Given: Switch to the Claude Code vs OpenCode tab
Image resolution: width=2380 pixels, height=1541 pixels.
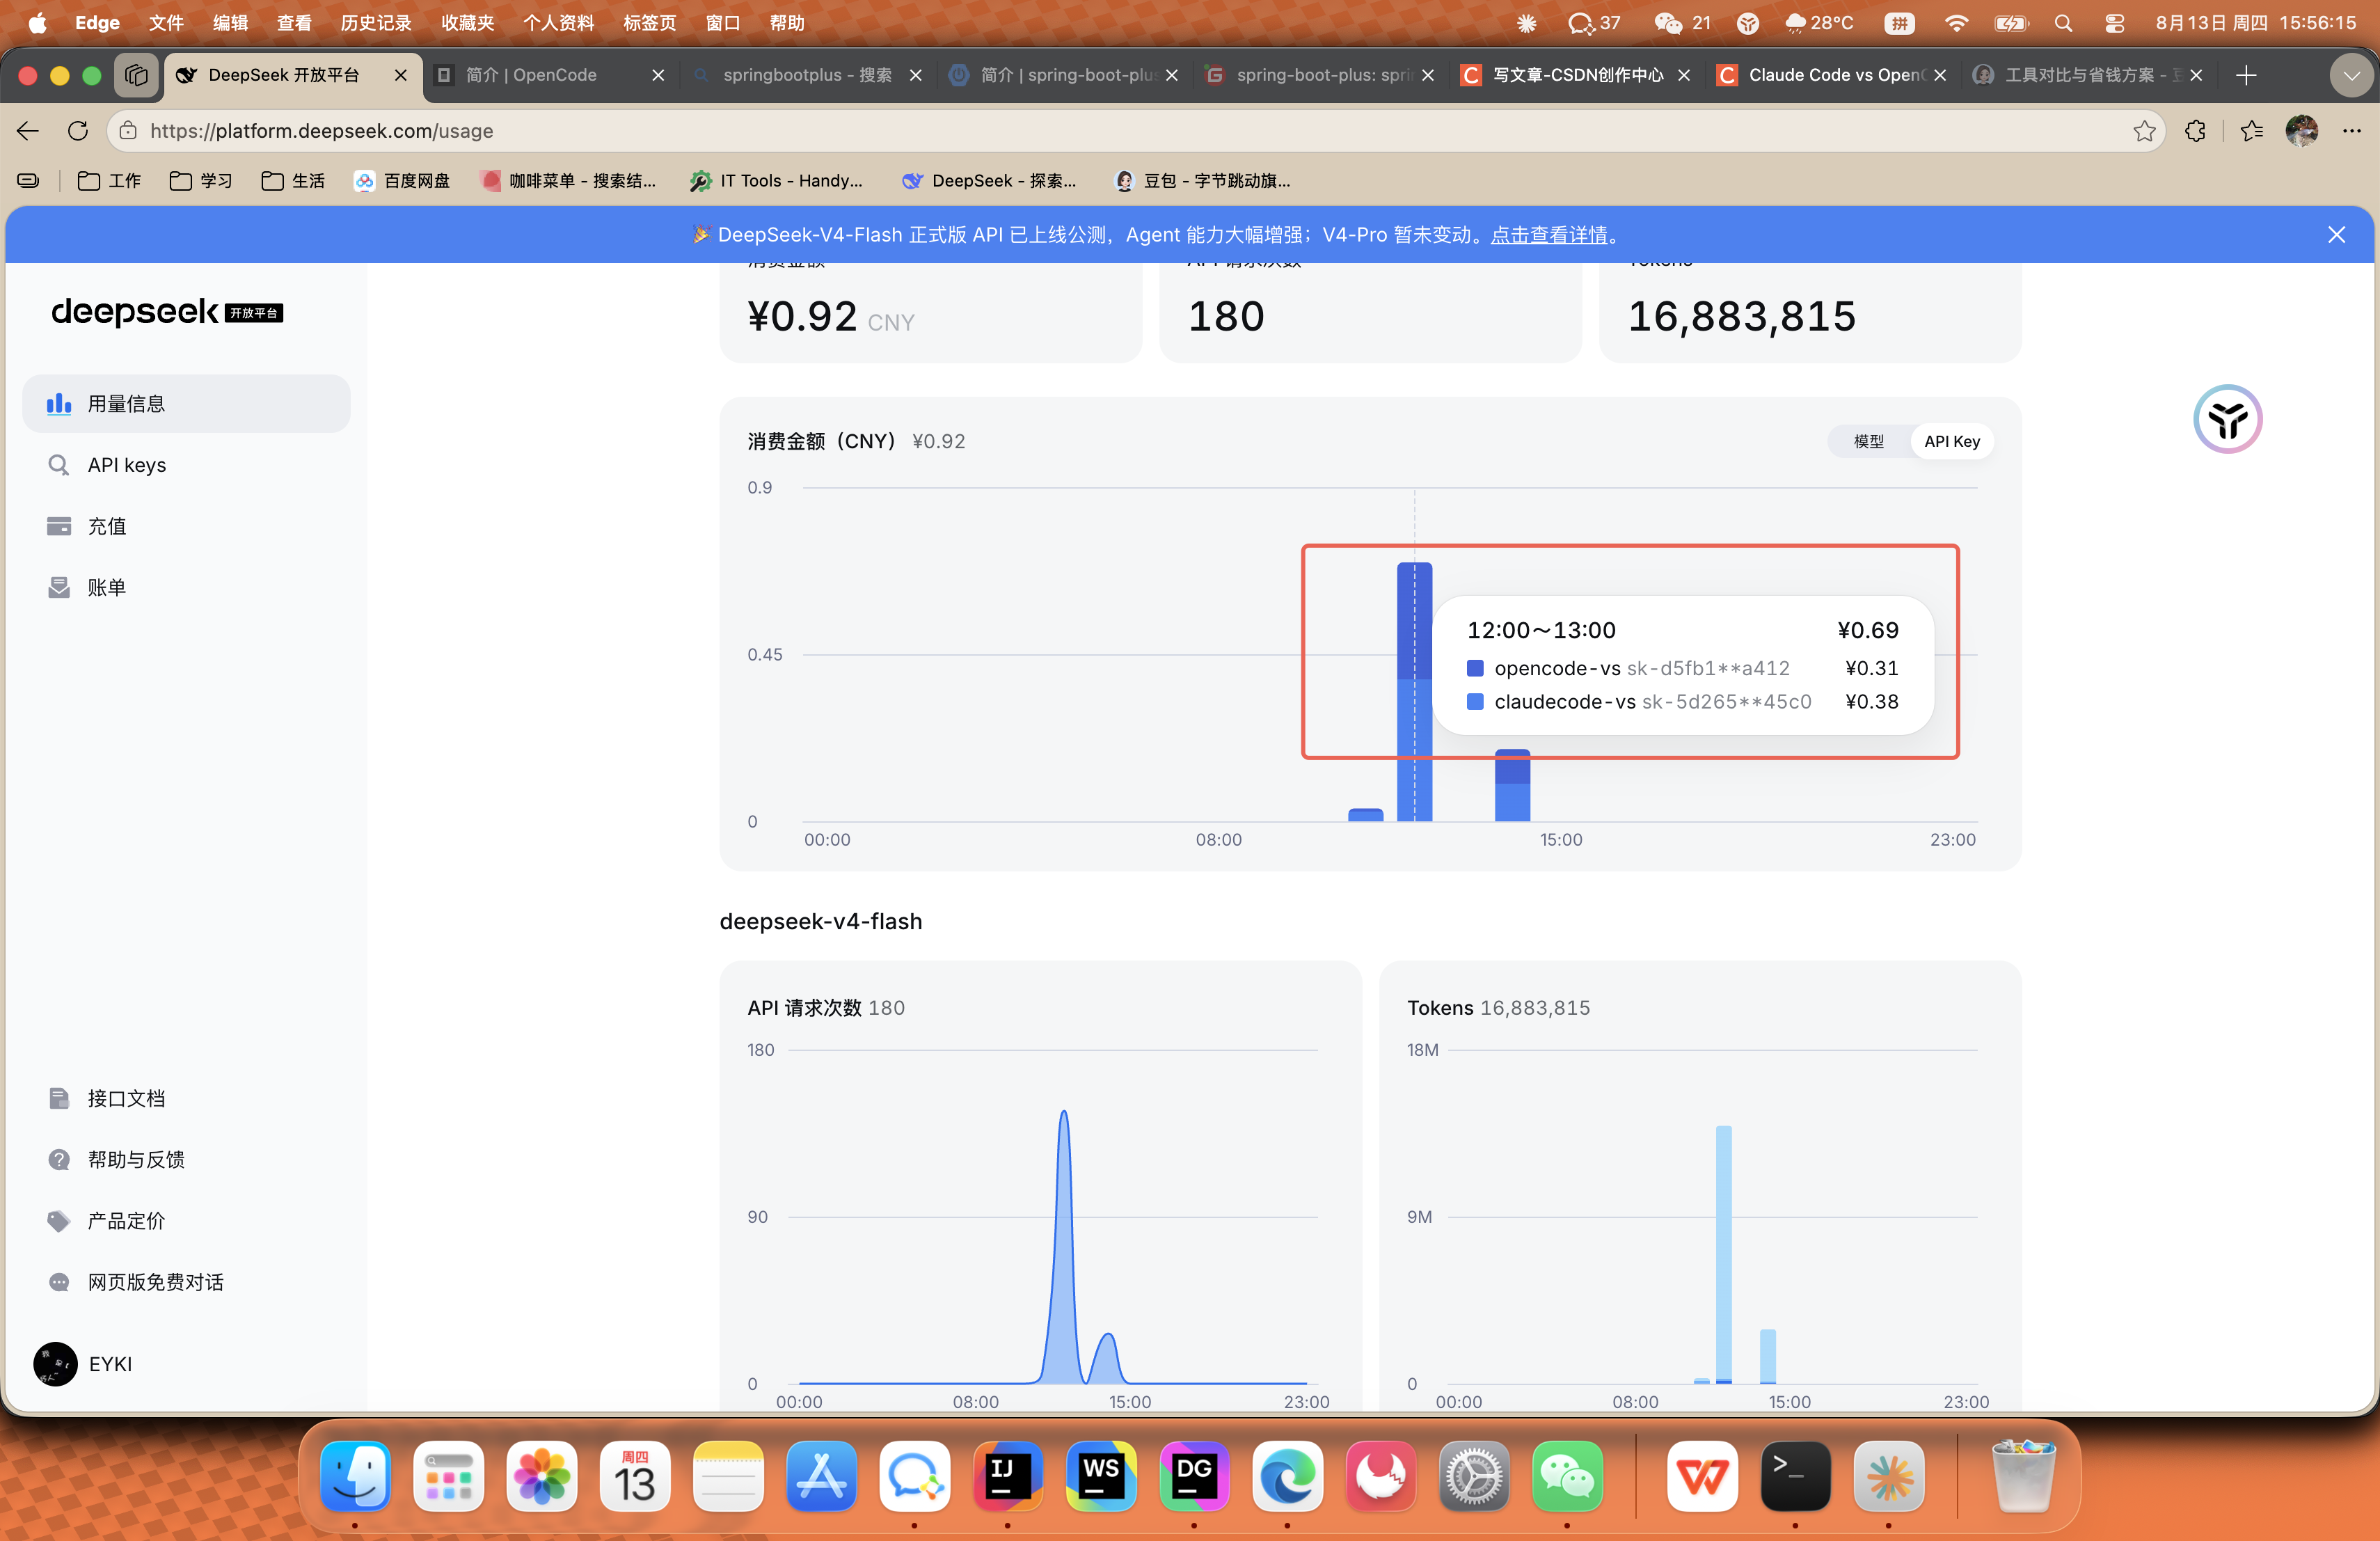Looking at the screenshot, I should click(1832, 75).
